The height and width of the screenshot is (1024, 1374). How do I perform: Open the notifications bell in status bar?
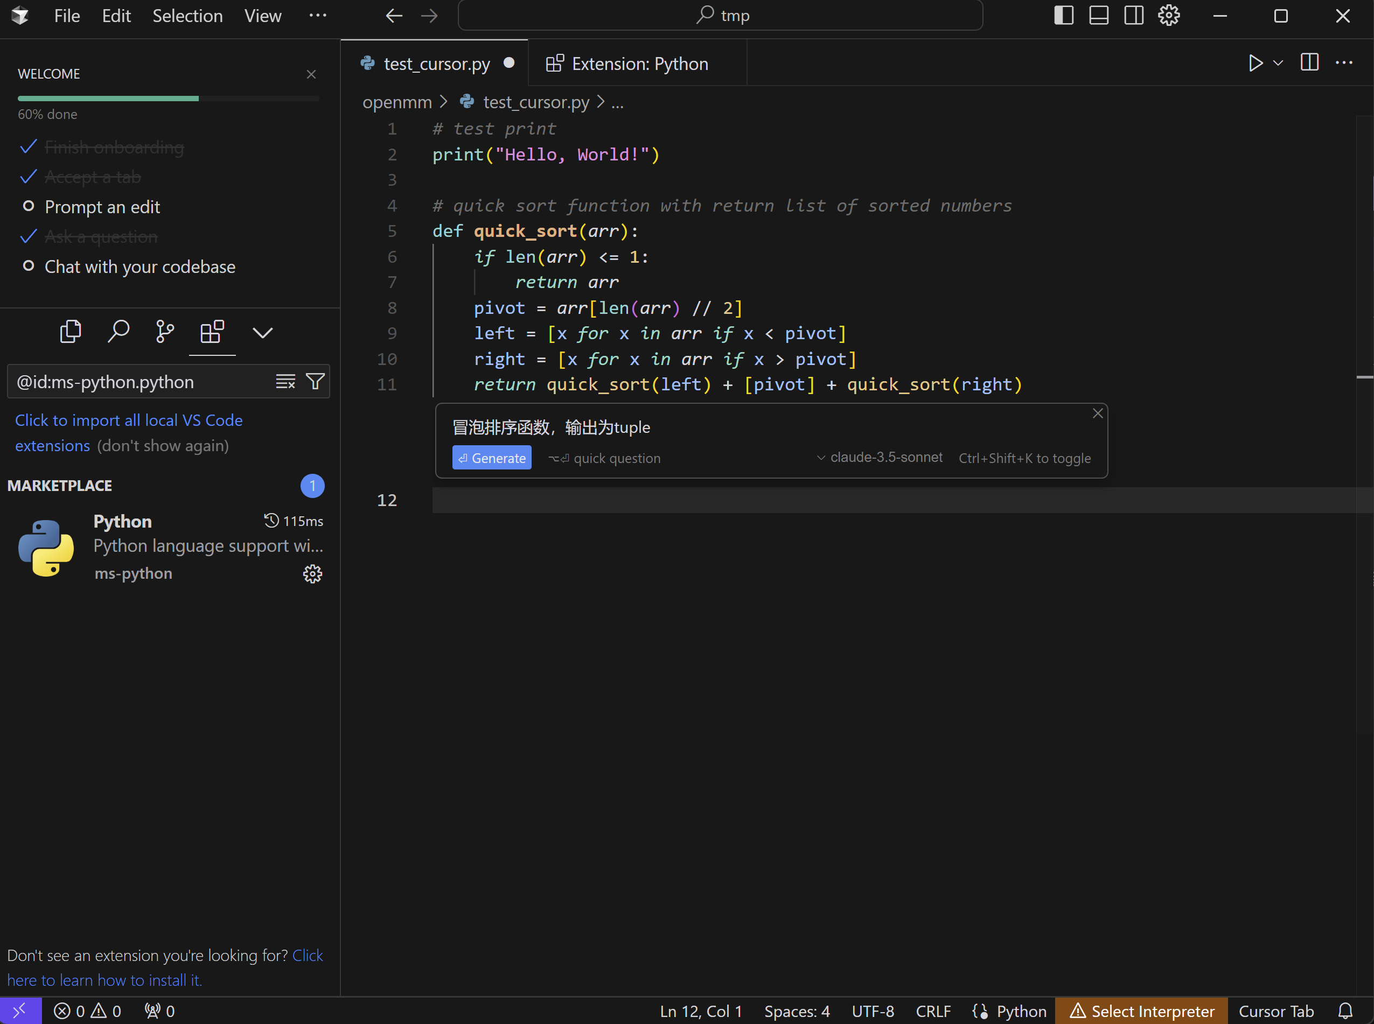1345,1011
